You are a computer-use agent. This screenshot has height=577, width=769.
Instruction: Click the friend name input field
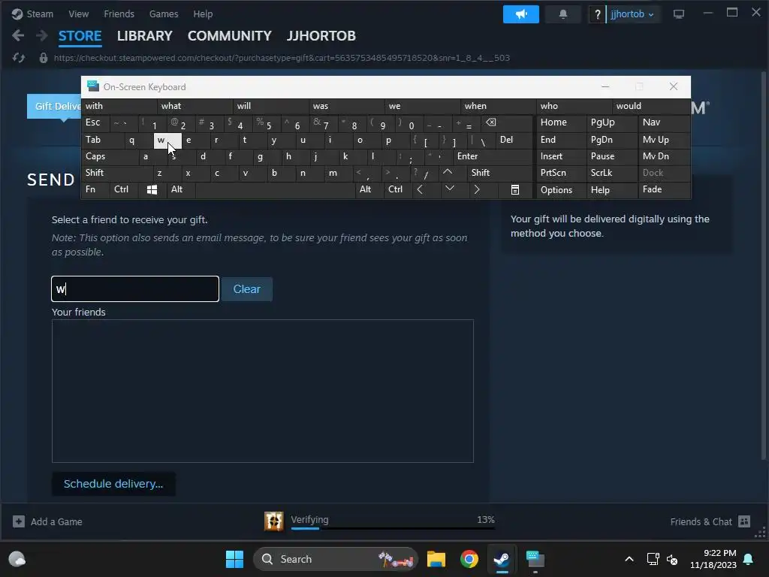click(x=135, y=289)
